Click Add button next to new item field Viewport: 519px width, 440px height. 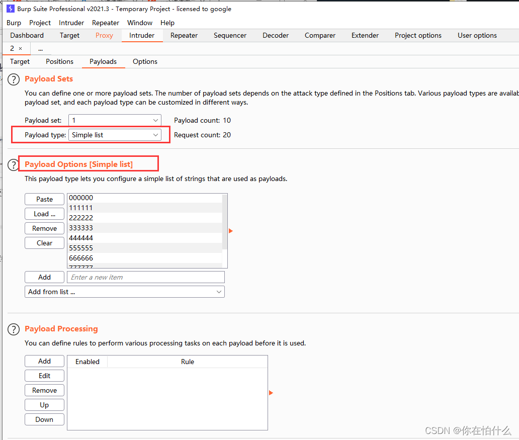pos(44,277)
